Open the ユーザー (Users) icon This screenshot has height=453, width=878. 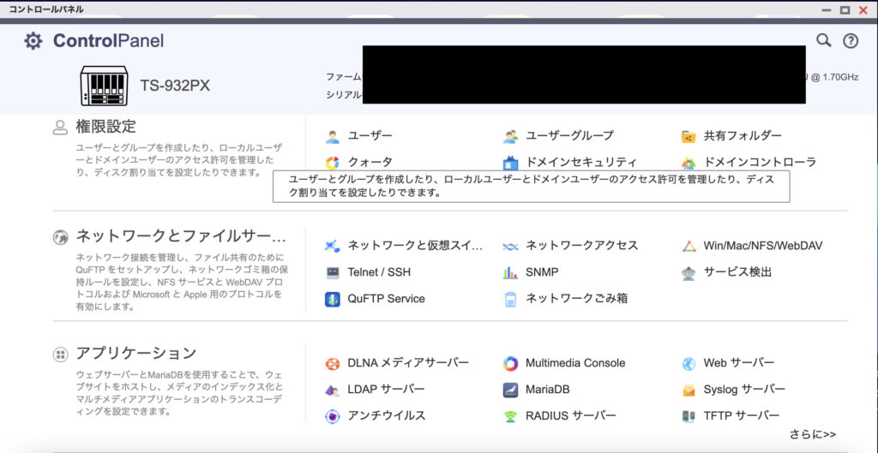pyautogui.click(x=333, y=136)
